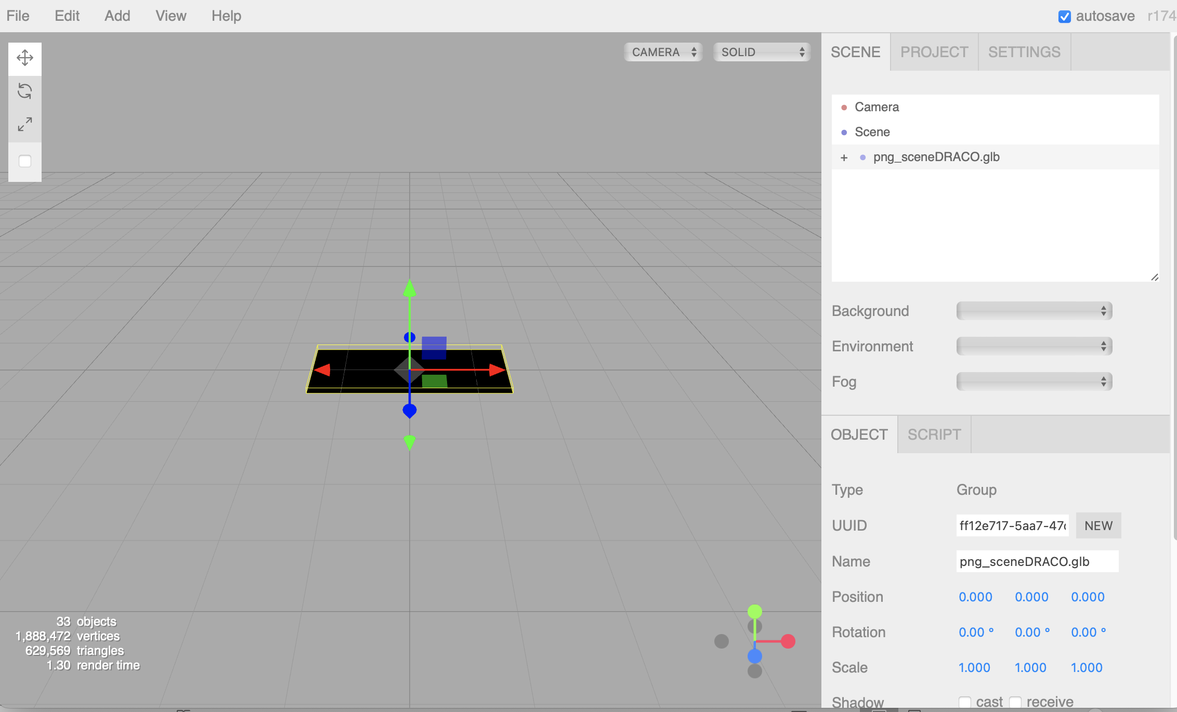Open the Help menu
This screenshot has width=1177, height=712.
point(226,16)
